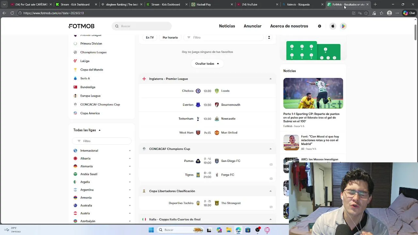Screen dimensions: 418x235
Task: Collapse the Italia - Coppa Italia section
Action: [x=270, y=219]
